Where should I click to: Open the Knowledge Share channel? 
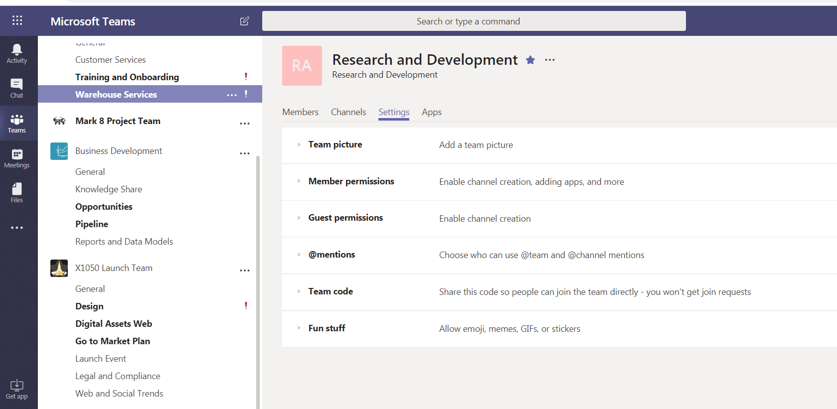pyautogui.click(x=109, y=189)
